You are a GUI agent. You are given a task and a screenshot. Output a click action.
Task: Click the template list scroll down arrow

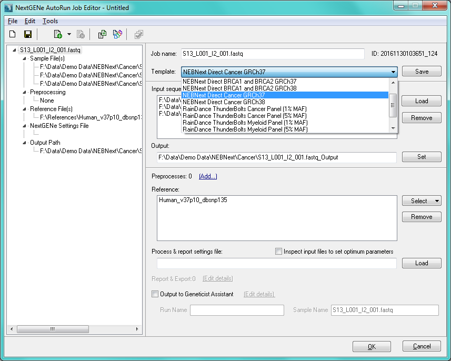pyautogui.click(x=393, y=128)
